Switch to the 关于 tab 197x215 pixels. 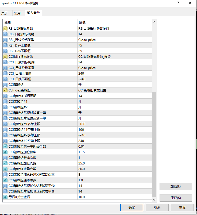click(5, 13)
